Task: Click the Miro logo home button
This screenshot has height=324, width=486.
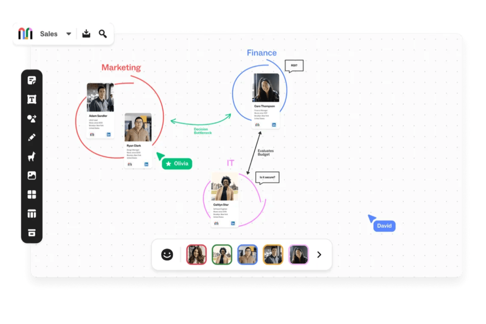Action: coord(25,34)
